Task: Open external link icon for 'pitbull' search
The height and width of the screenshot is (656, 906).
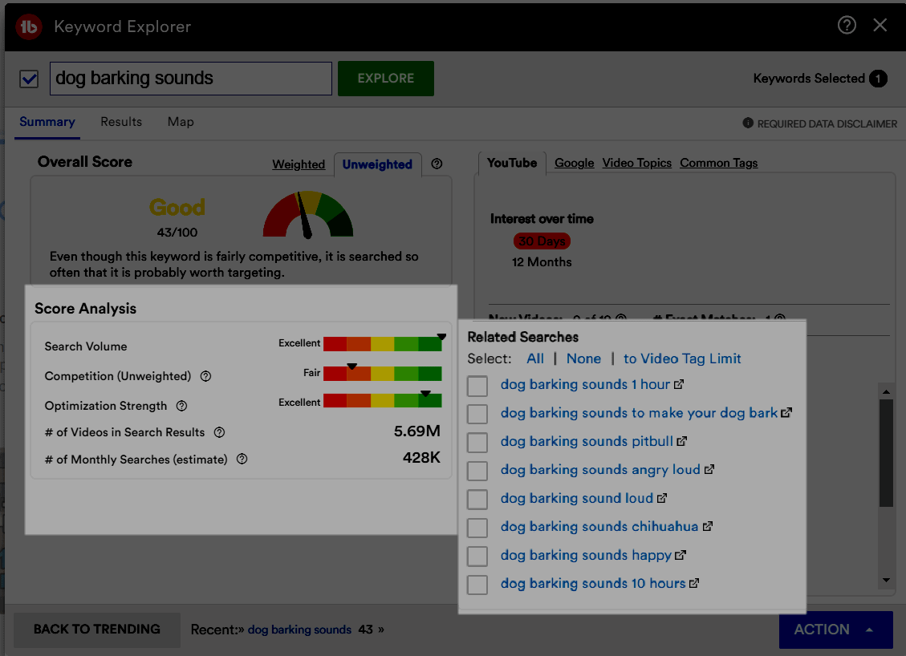Action: (682, 441)
